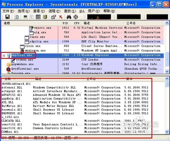This screenshot has width=170, height=141.
Task: Sort by the CPU column header
Action: tap(75, 23)
